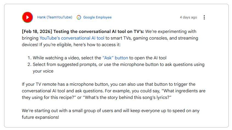Viewport: 232px width, 130px height.
Task: Click the "to open the AI tool" text
Action: click(x=148, y=58)
